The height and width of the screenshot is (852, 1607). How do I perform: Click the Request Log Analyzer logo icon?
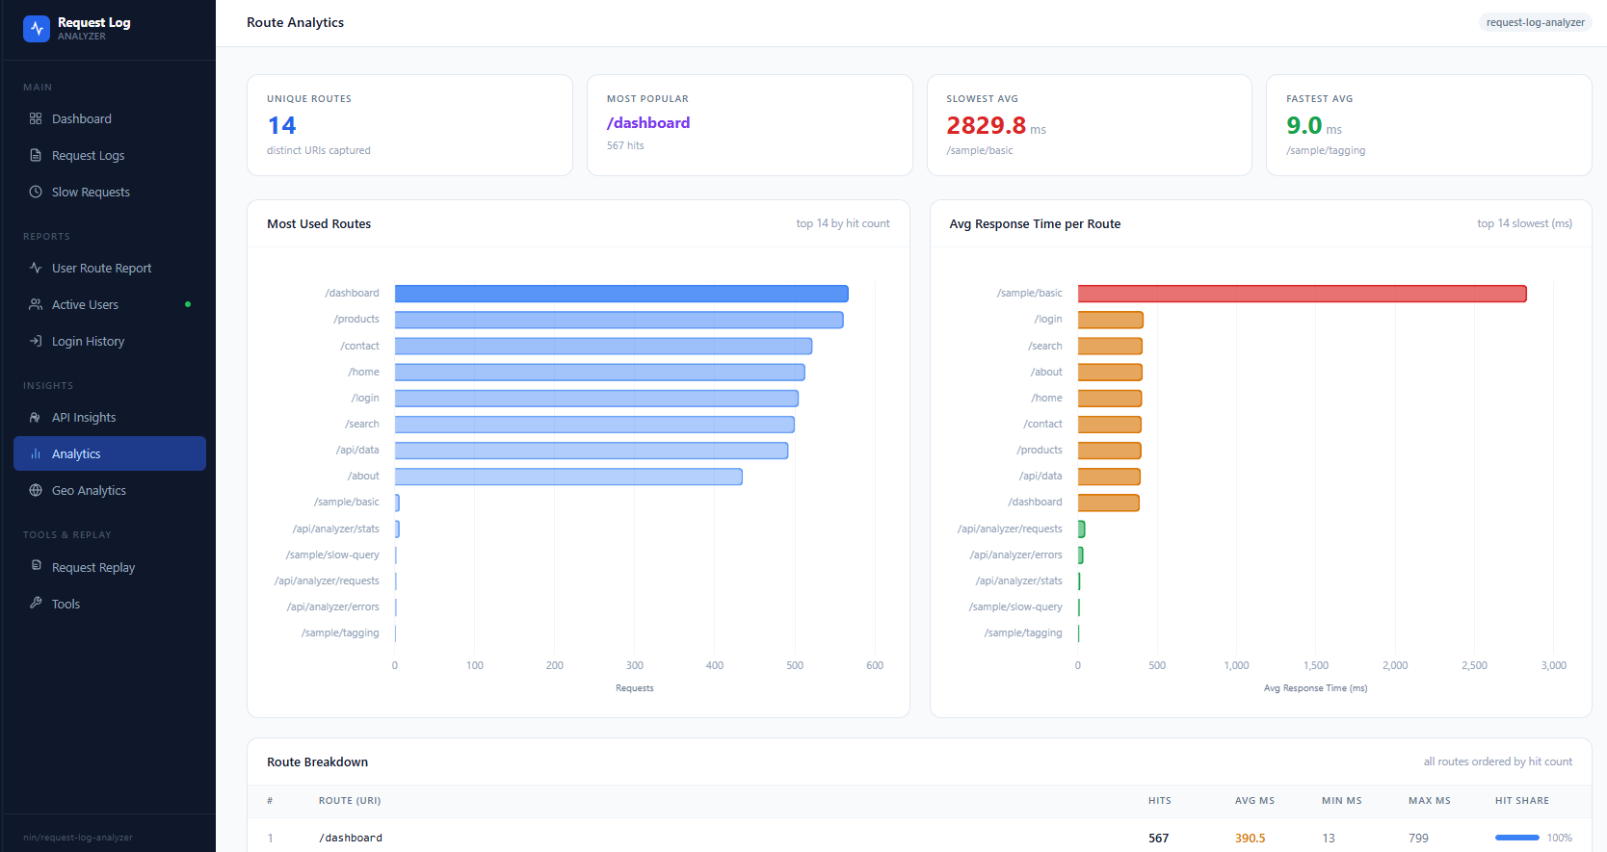(x=37, y=29)
